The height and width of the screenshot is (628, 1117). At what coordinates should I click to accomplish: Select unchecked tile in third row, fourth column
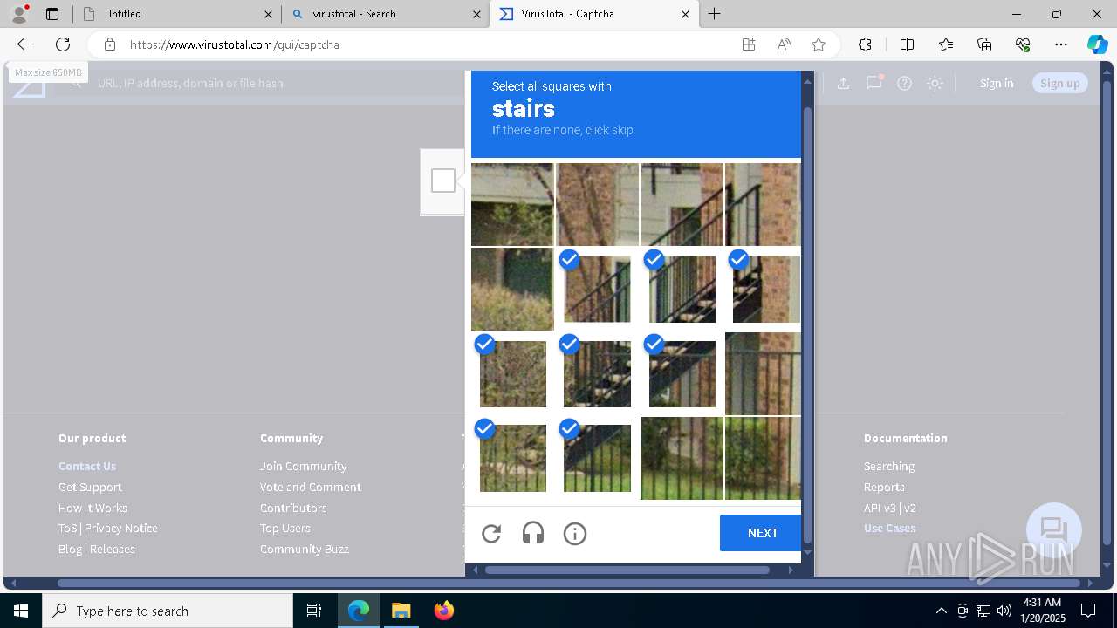pos(763,373)
